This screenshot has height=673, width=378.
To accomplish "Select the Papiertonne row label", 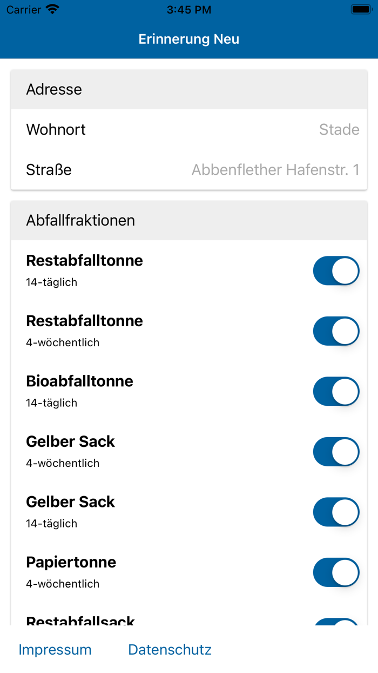I will 71,562.
